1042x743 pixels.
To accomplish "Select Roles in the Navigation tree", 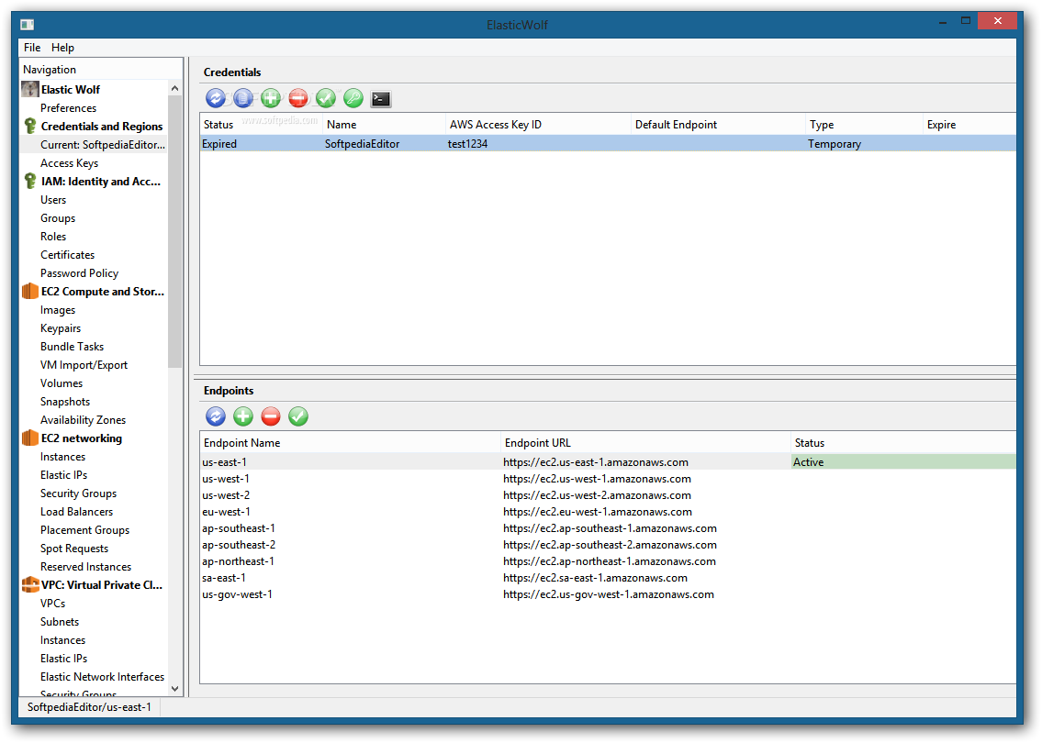I will tap(53, 237).
